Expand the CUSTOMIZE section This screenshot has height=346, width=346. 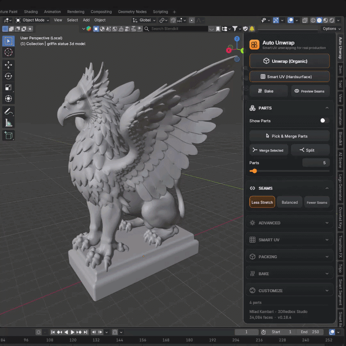(289, 291)
